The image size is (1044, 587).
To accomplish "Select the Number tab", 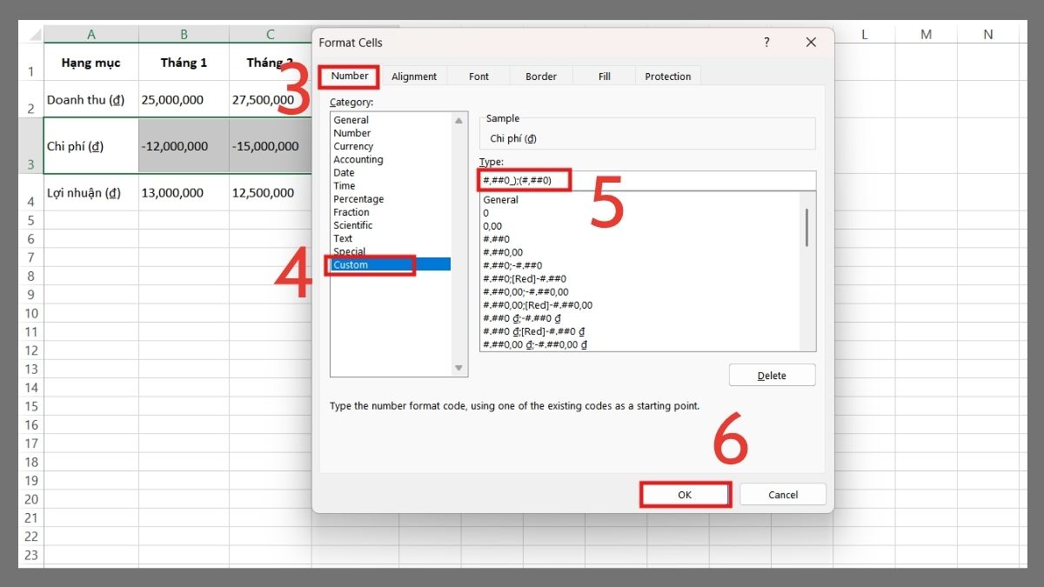I will coord(348,76).
